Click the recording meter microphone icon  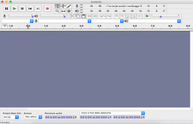coord(77,6)
